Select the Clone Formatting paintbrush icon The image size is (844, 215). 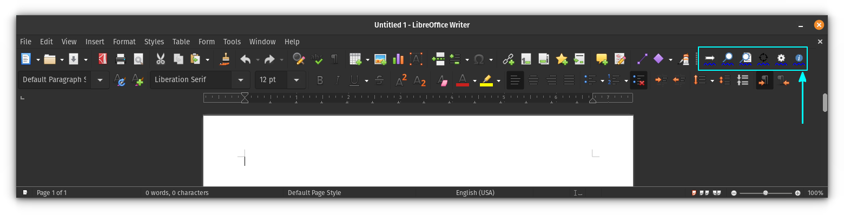tap(225, 59)
